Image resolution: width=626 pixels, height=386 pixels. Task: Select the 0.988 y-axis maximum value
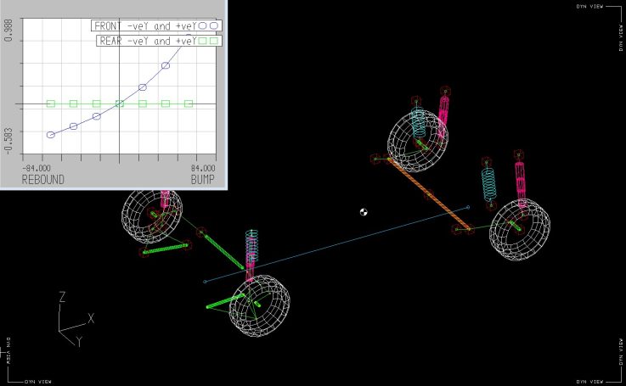(8, 29)
